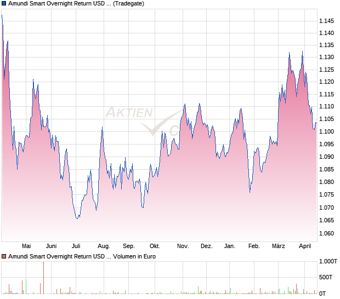The image size is (340, 299).
Task: Click the 'Mai' month label
Action: tap(26, 246)
